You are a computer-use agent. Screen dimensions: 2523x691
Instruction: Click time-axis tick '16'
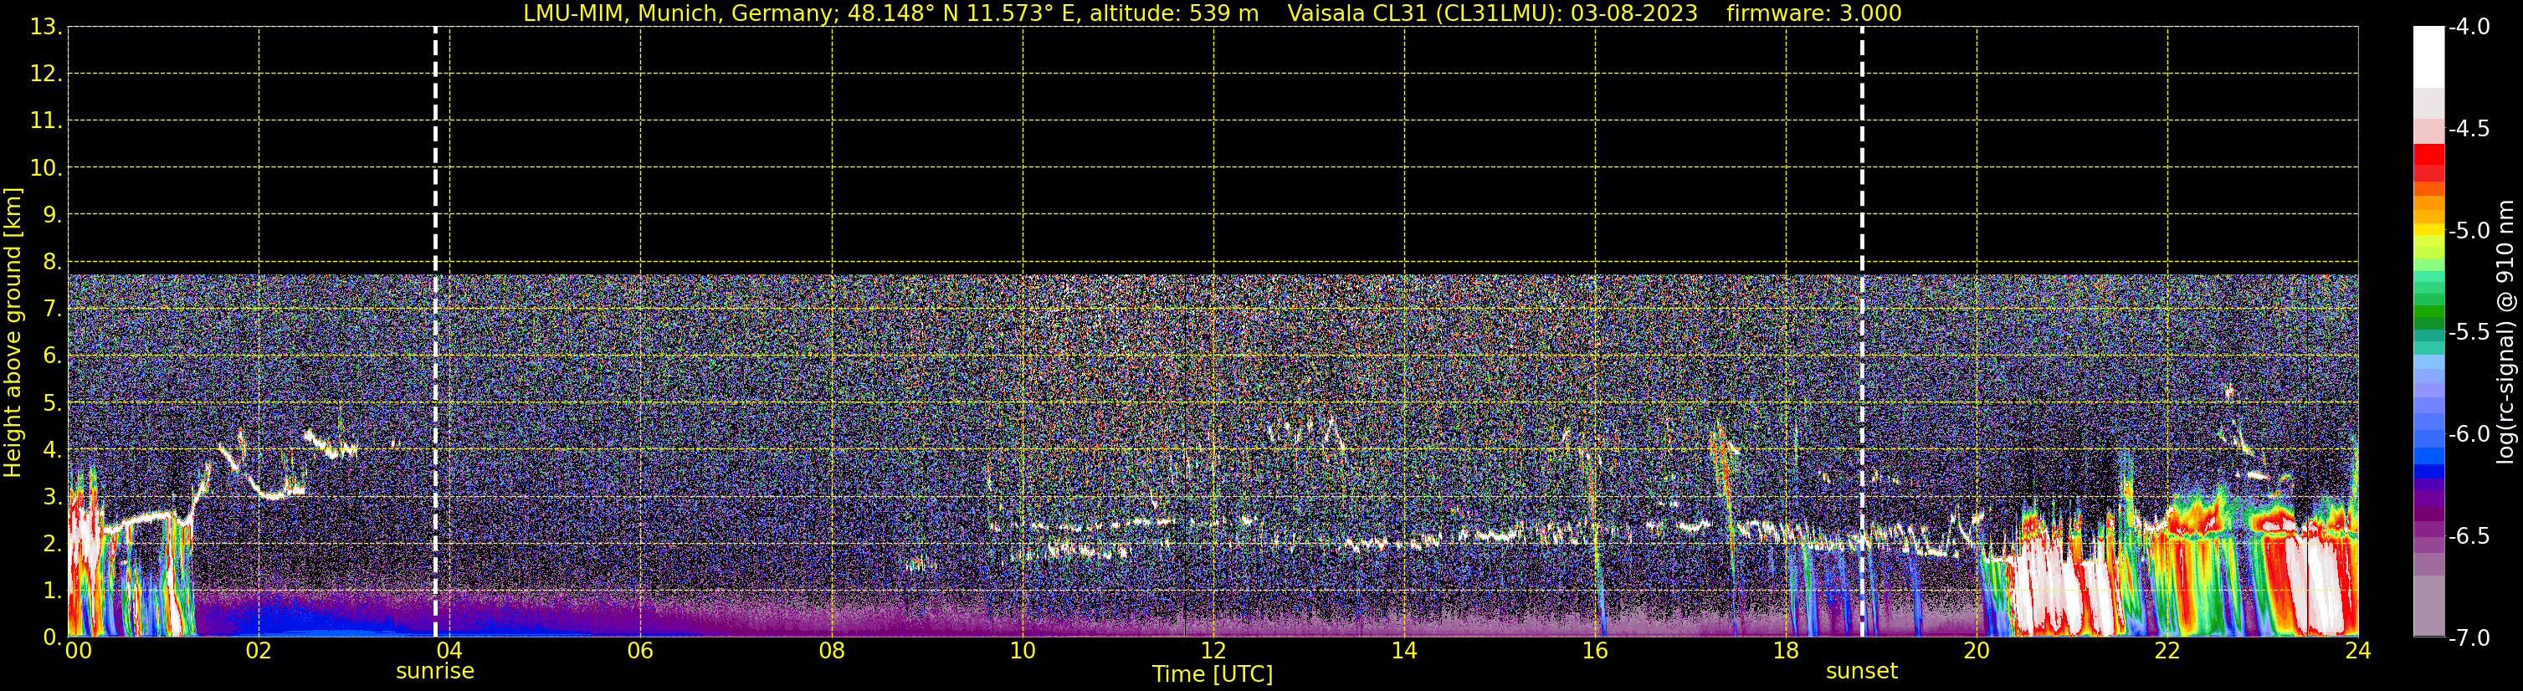(x=1596, y=651)
